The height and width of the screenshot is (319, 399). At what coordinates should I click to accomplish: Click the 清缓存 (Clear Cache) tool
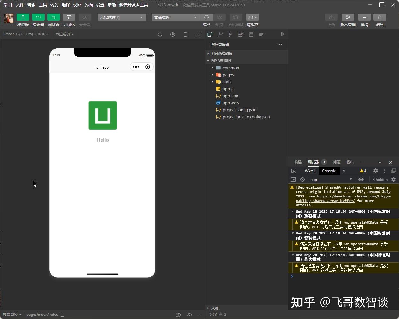pyautogui.click(x=252, y=20)
